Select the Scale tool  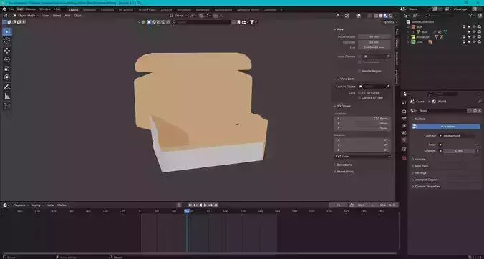click(x=7, y=69)
